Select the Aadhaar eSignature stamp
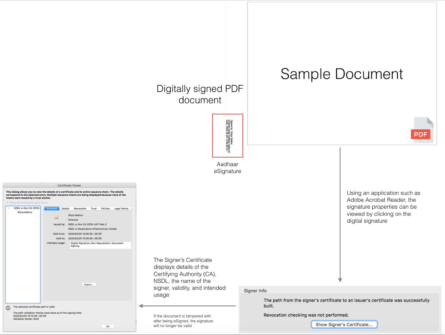 pyautogui.click(x=227, y=136)
